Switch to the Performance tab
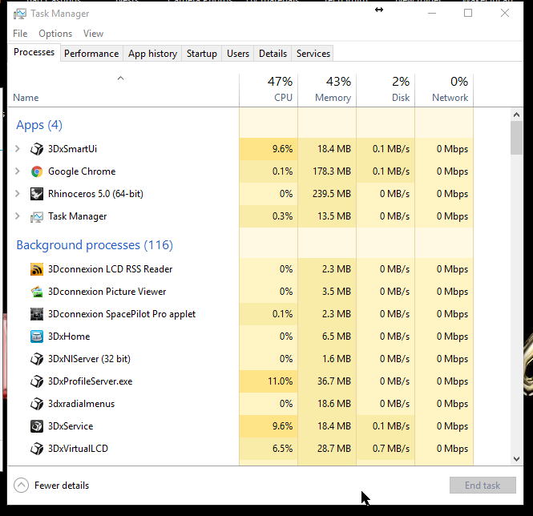The image size is (533, 516). pos(91,54)
